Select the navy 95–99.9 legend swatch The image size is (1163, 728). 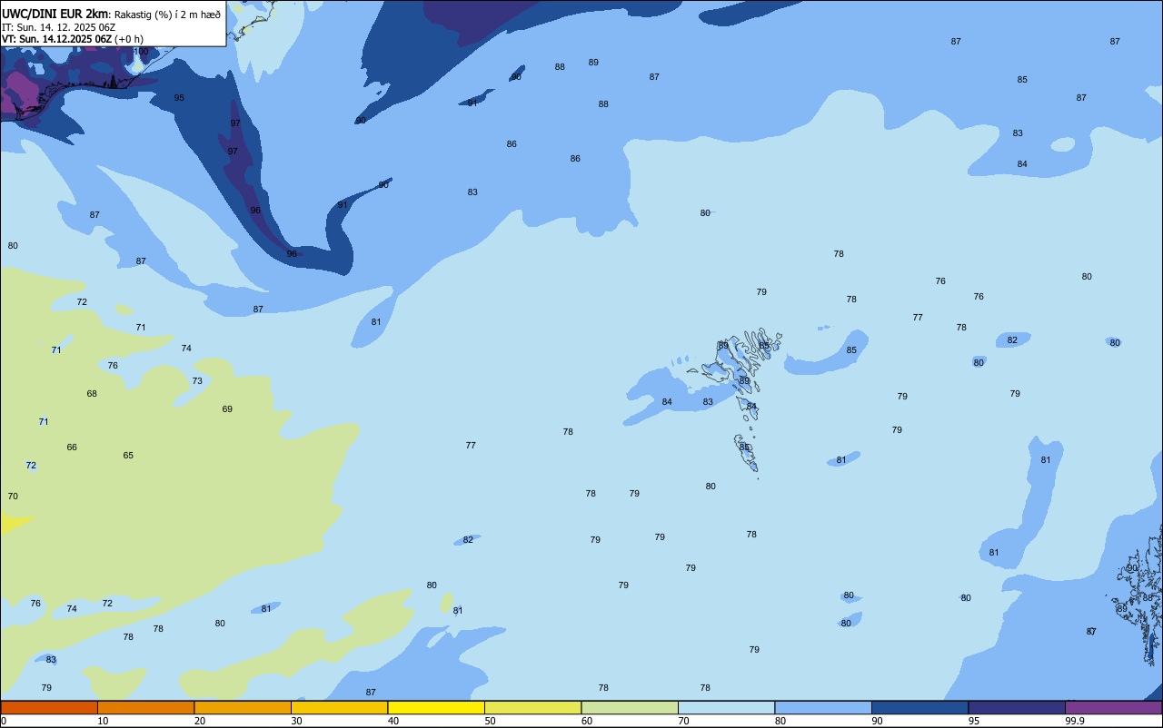(x=1017, y=707)
